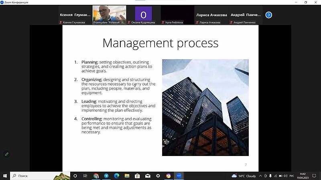Open Cortana circle icon on taskbar
This screenshot has width=321, height=180.
click(x=75, y=176)
